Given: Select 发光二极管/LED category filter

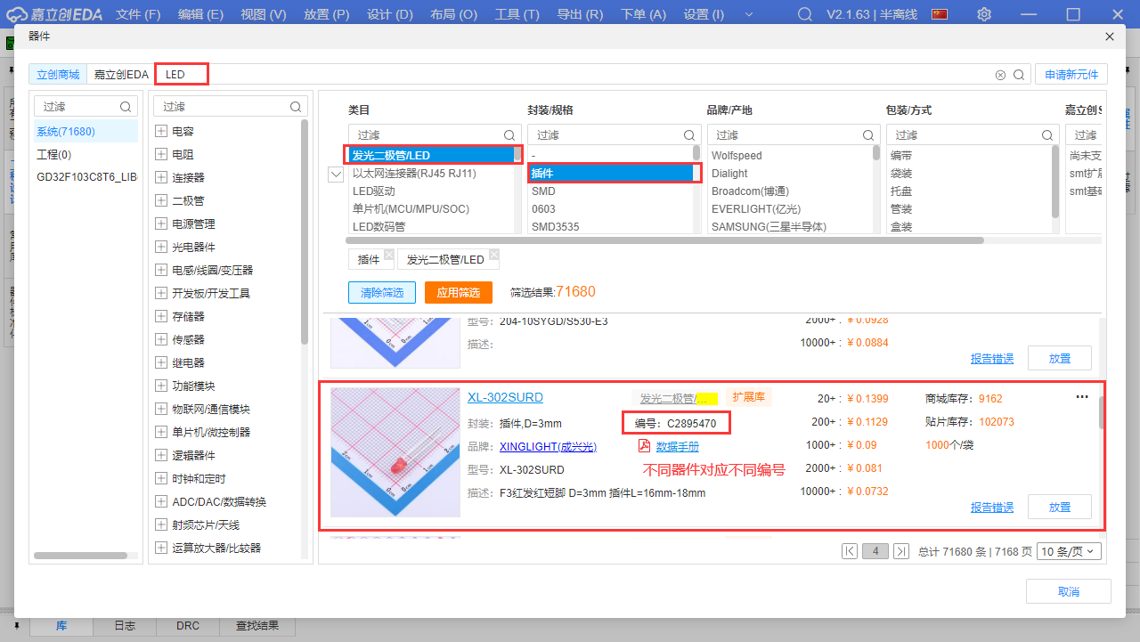Looking at the screenshot, I should pos(430,155).
